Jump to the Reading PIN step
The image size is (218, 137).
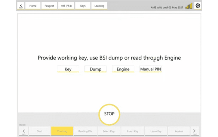[85, 131]
